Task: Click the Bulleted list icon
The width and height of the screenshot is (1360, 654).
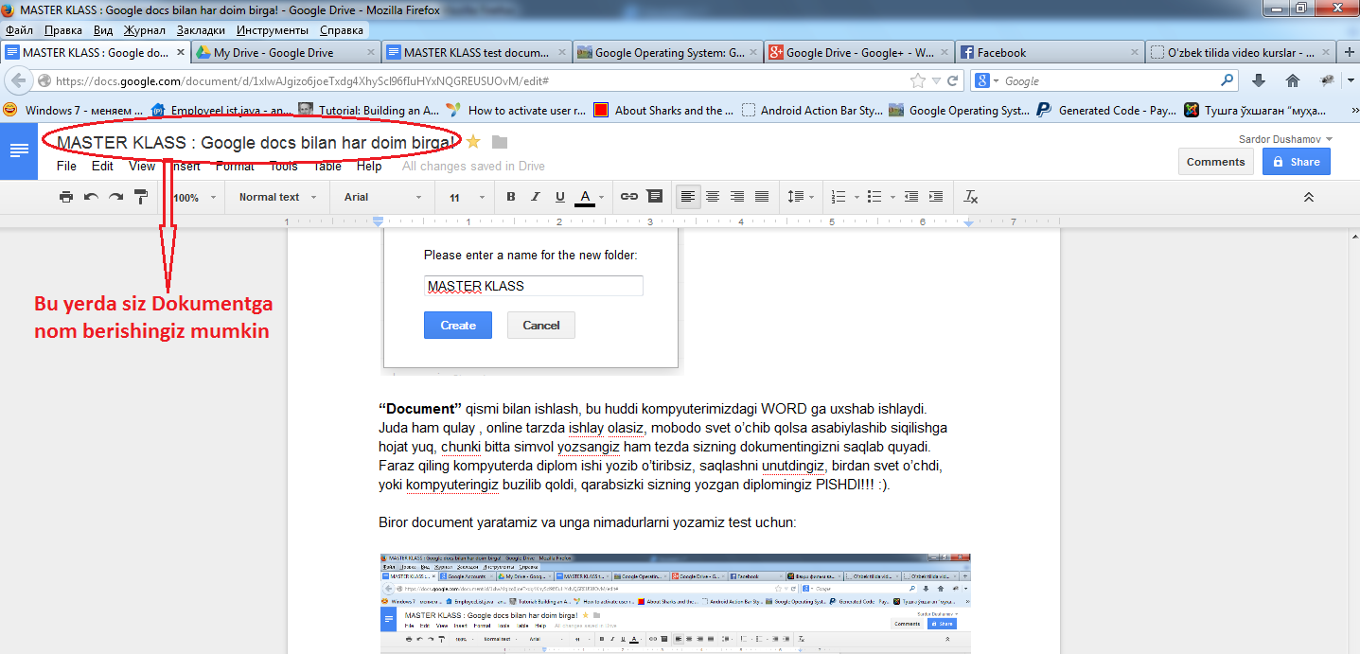Action: click(x=874, y=197)
